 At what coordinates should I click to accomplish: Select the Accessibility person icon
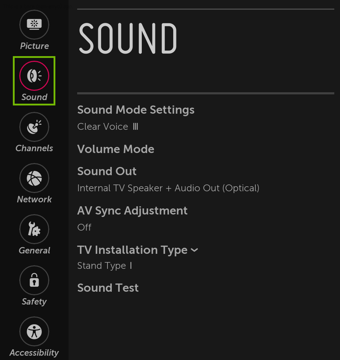click(34, 331)
